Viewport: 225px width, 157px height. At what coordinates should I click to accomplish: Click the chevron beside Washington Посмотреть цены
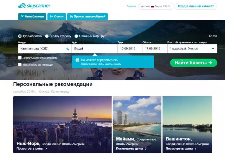tap(195, 149)
